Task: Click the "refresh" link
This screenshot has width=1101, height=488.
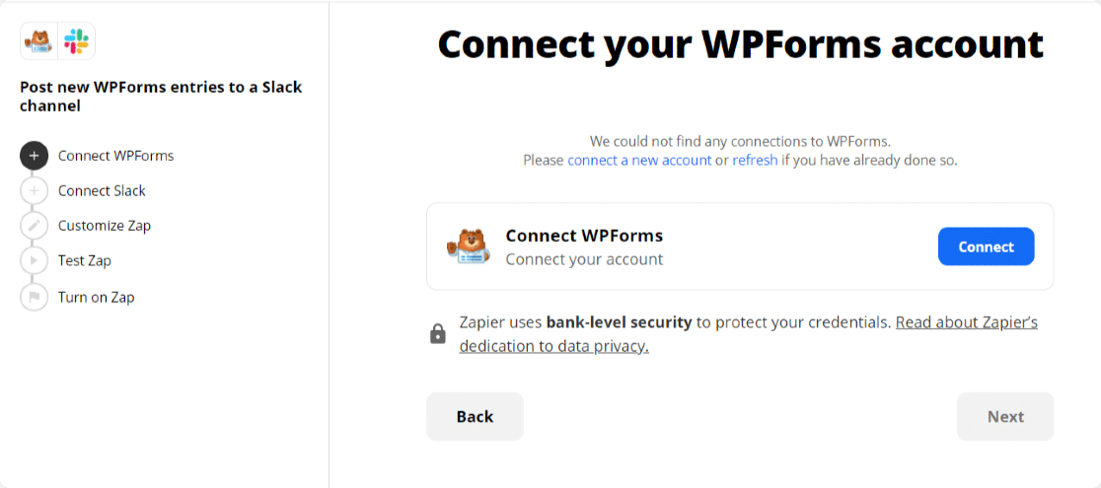Action: coord(755,160)
